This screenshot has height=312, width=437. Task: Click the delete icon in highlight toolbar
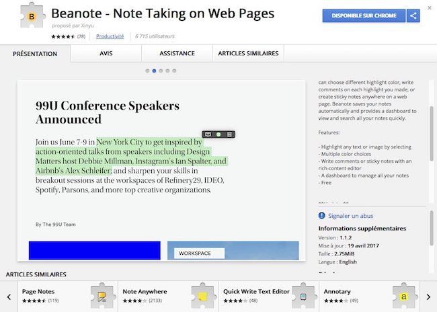tap(229, 134)
